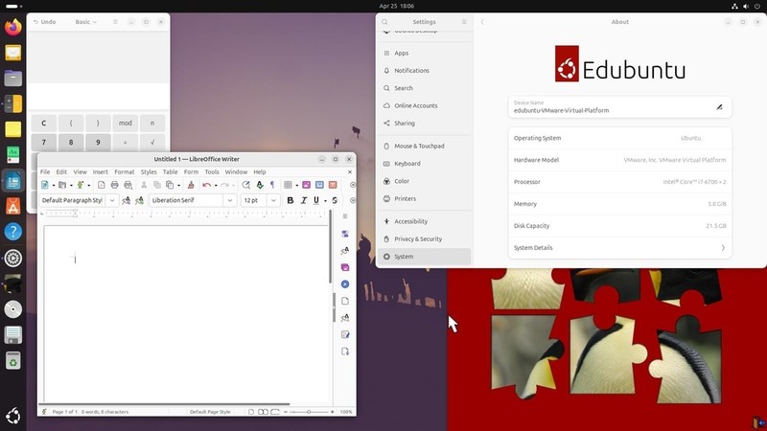Open the Gallery deck in Writer sidebar
767x431 pixels.
click(x=345, y=267)
